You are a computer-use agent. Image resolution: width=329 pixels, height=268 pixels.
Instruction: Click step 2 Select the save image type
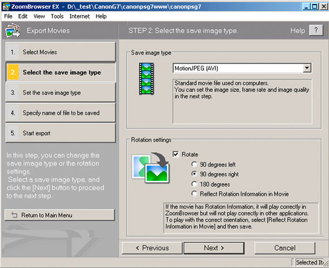point(60,72)
